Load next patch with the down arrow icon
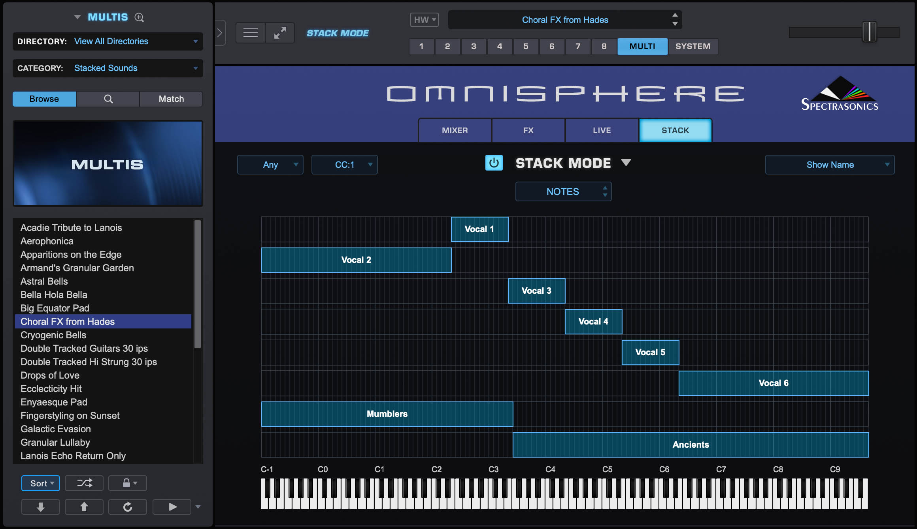This screenshot has width=917, height=529. [x=40, y=506]
